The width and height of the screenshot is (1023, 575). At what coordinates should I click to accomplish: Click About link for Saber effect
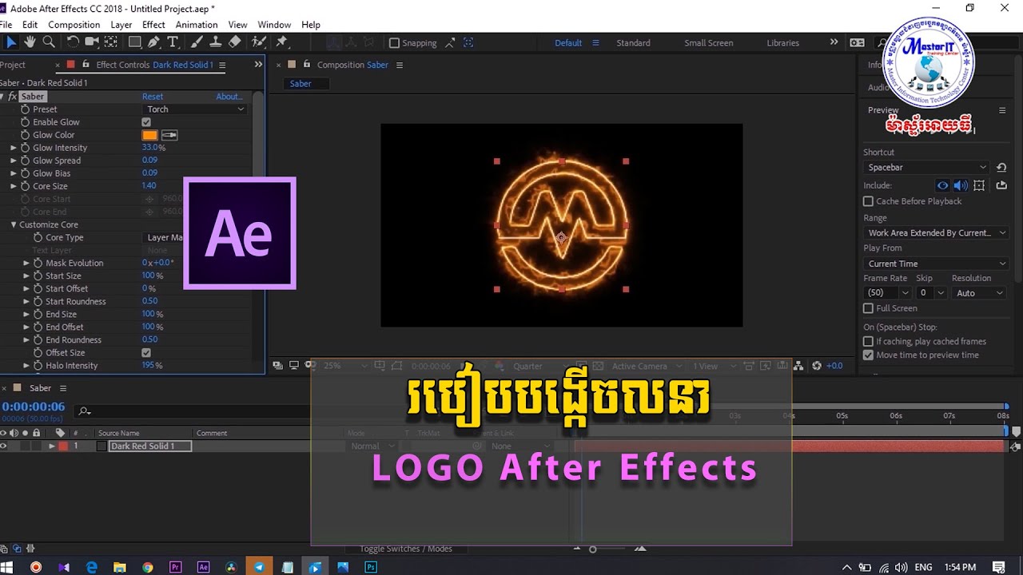click(x=229, y=97)
